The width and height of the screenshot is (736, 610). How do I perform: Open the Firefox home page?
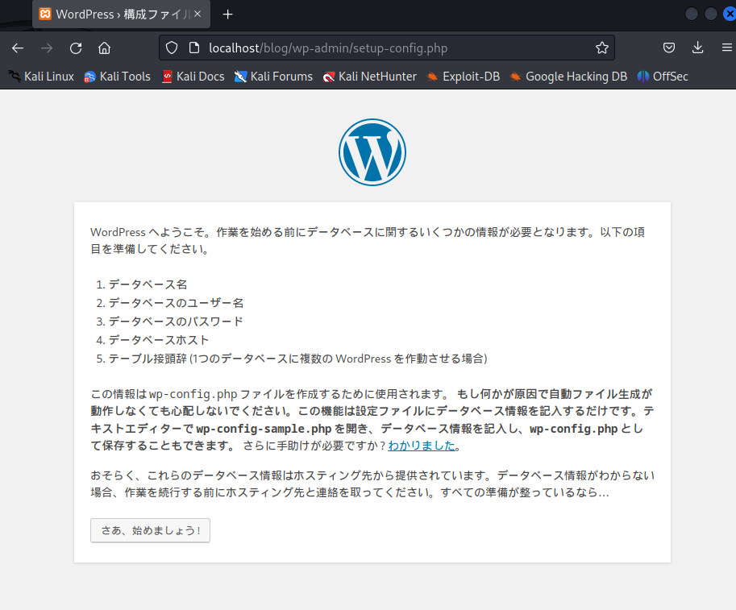point(104,48)
